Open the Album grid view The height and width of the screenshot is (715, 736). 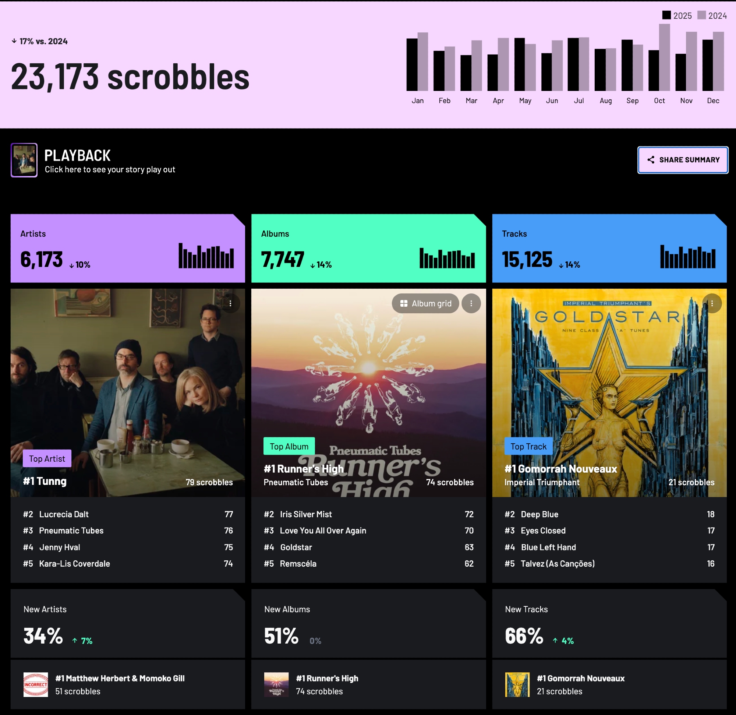pyautogui.click(x=425, y=303)
